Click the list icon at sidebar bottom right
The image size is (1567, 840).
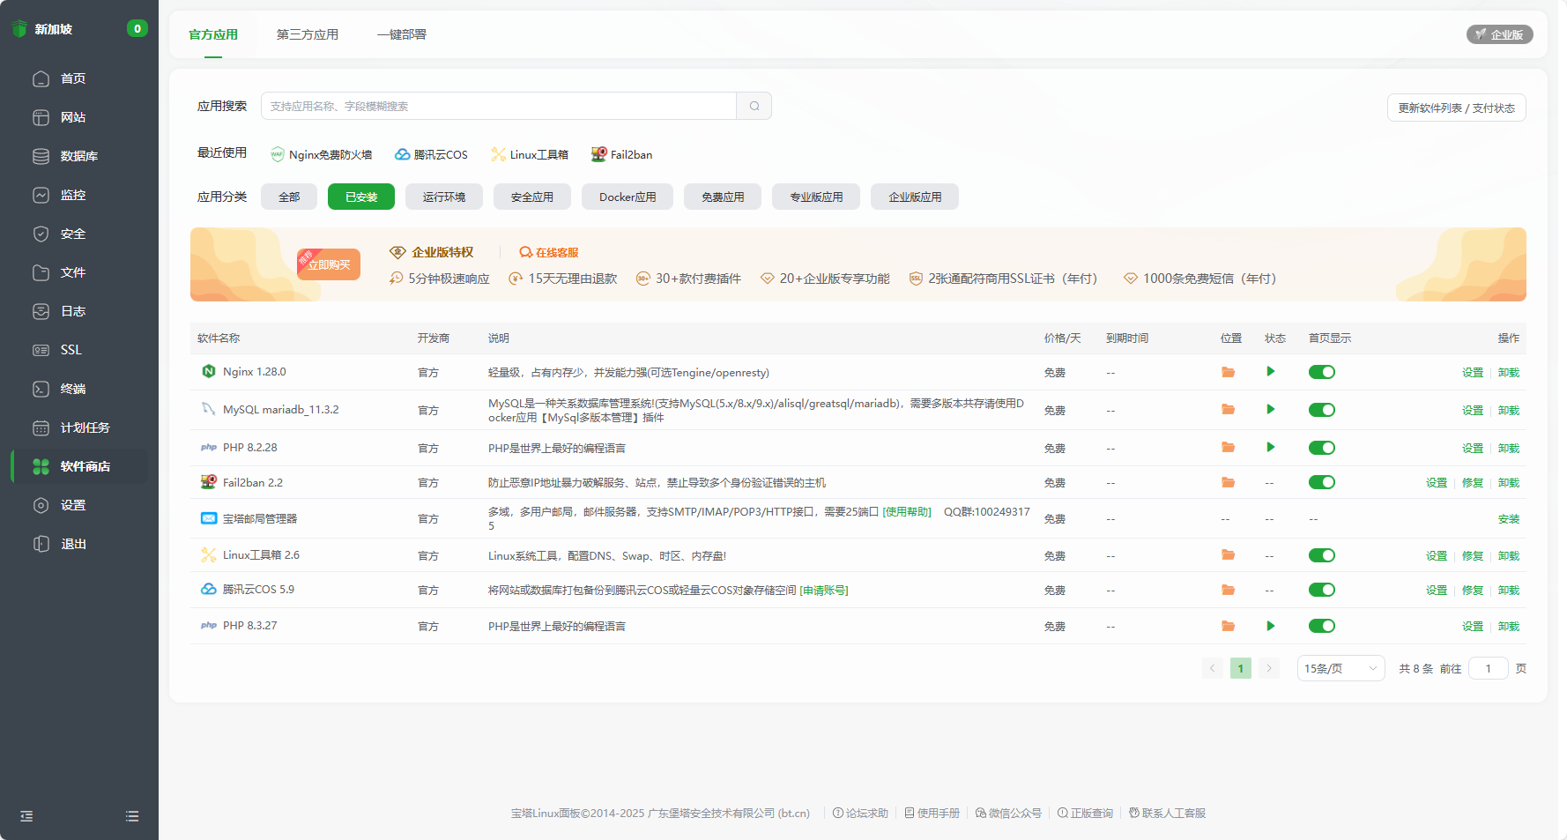tap(132, 816)
